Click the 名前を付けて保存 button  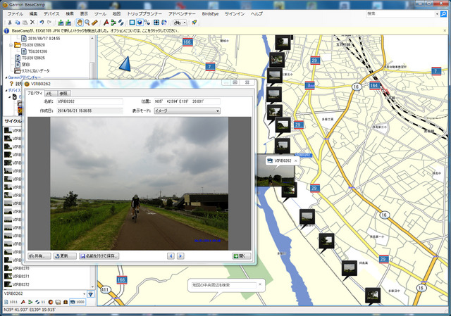[99, 256]
